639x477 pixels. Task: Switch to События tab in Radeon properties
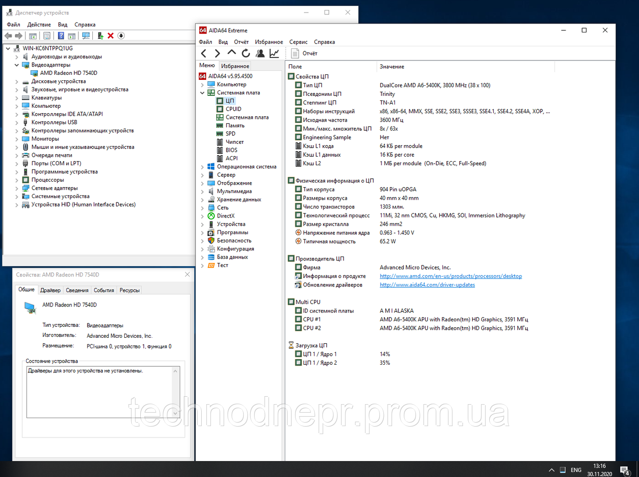pos(104,290)
